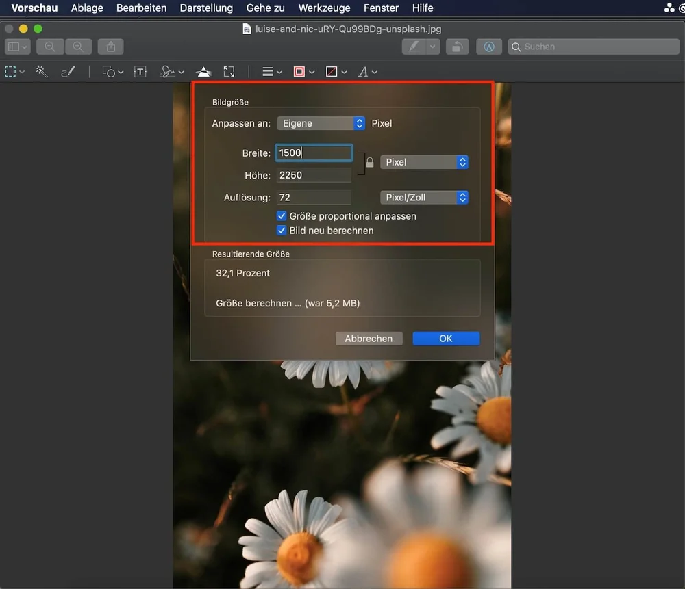The width and height of the screenshot is (685, 589).
Task: Expand the shapes tool chevron
Action: click(x=121, y=72)
